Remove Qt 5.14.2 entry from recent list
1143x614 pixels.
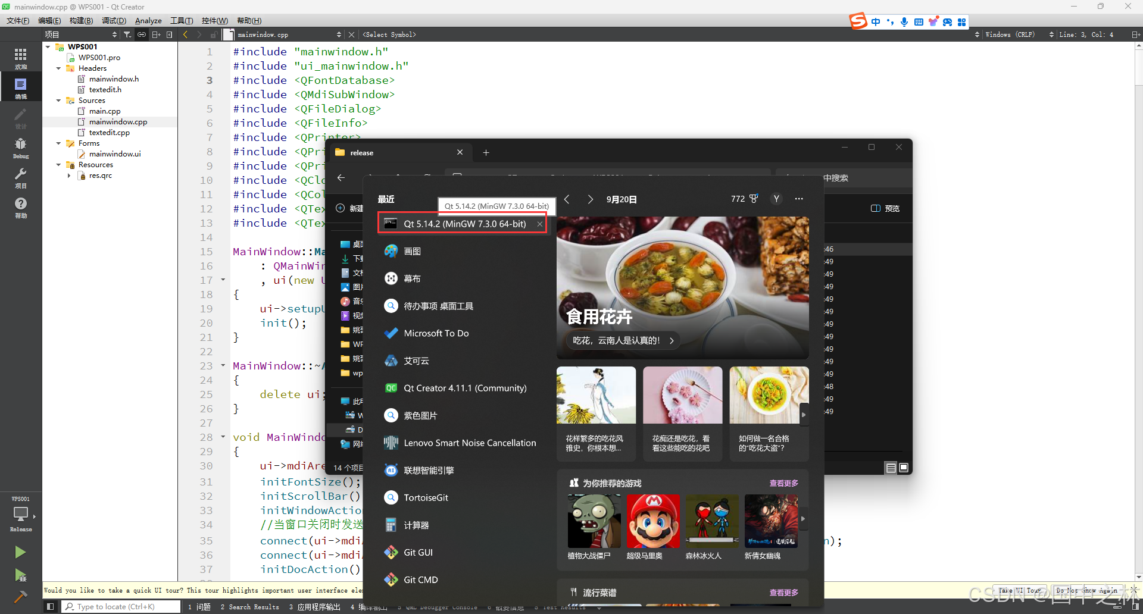(539, 224)
